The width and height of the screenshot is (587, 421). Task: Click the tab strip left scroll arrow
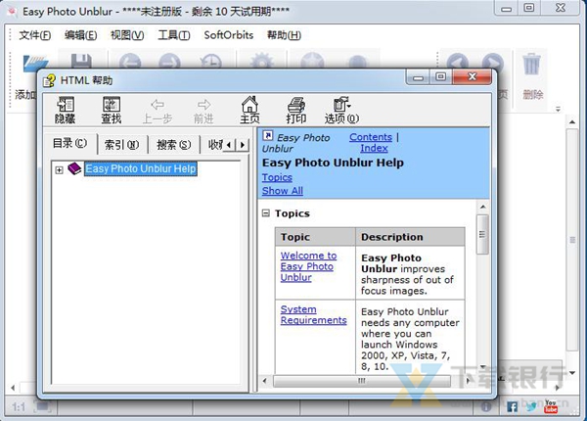pos(229,145)
